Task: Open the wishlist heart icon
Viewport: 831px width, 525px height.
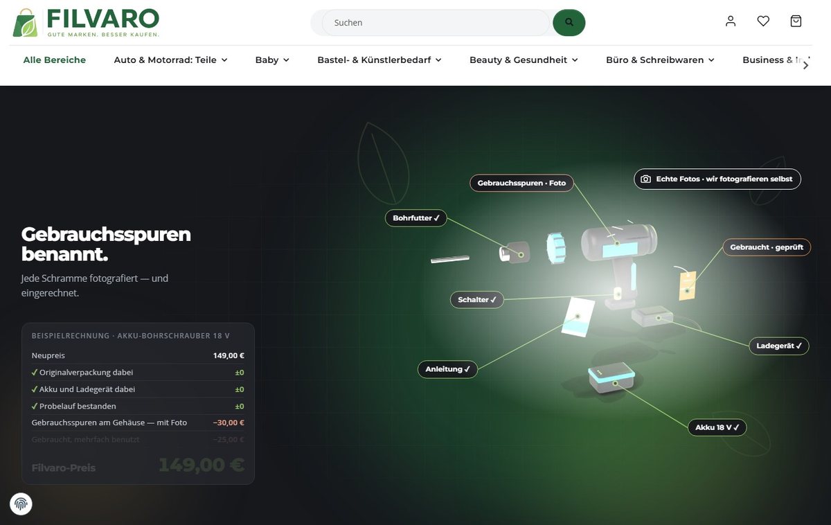Action: pyautogui.click(x=763, y=21)
